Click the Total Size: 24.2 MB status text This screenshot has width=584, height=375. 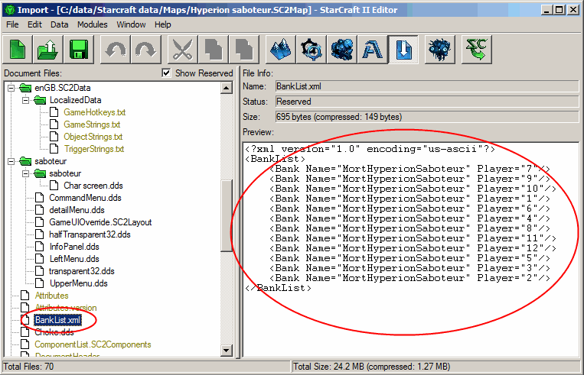pyautogui.click(x=372, y=367)
